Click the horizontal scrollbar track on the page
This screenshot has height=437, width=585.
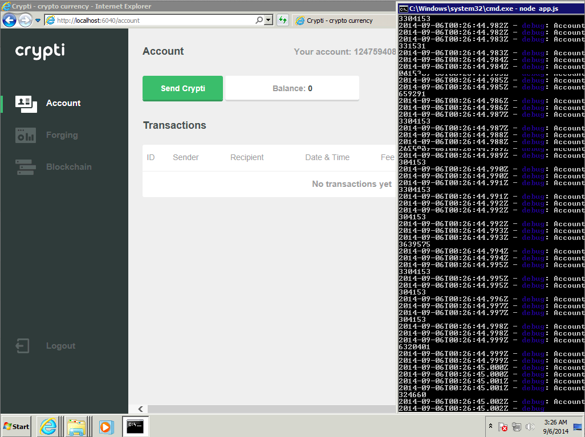point(271,409)
